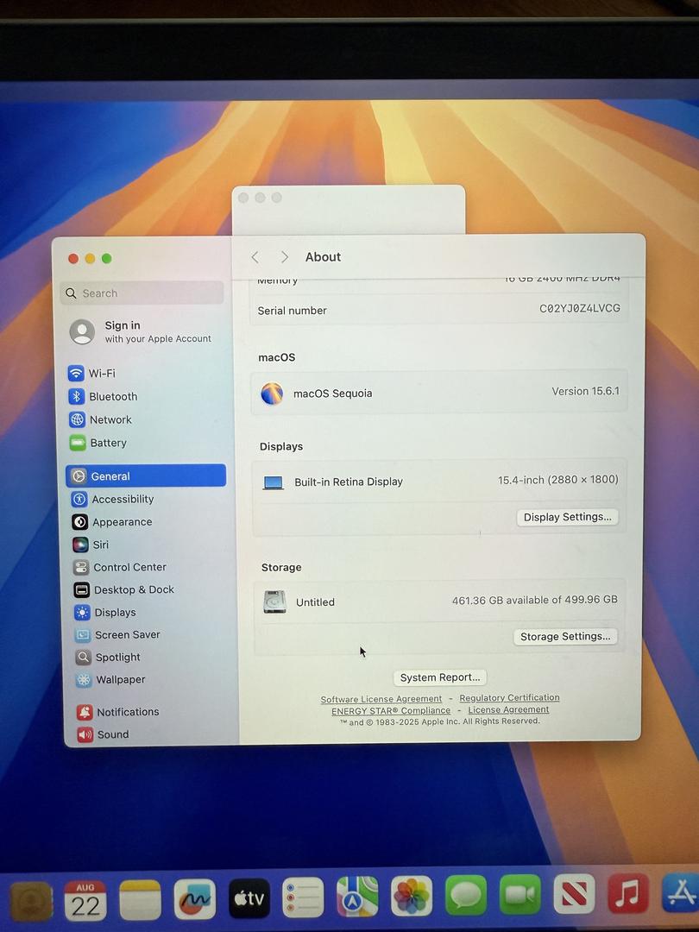
Task: Open Display Settings...
Action: pyautogui.click(x=568, y=517)
